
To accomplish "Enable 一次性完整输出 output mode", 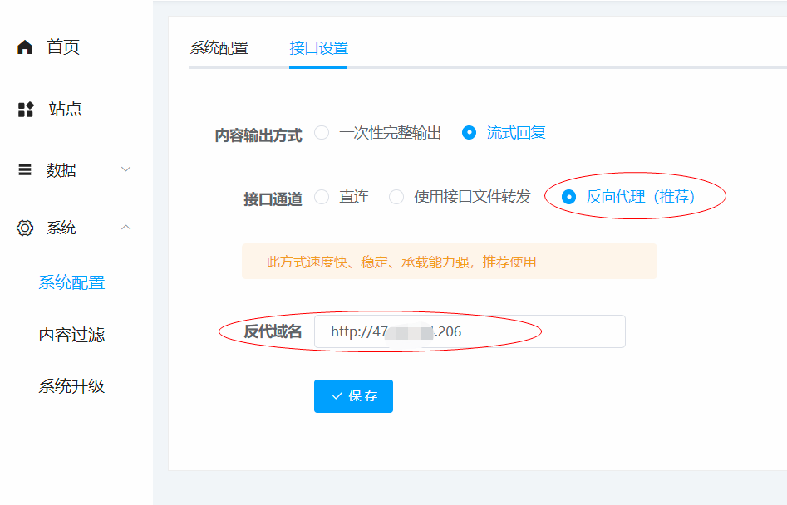I will coord(322,132).
